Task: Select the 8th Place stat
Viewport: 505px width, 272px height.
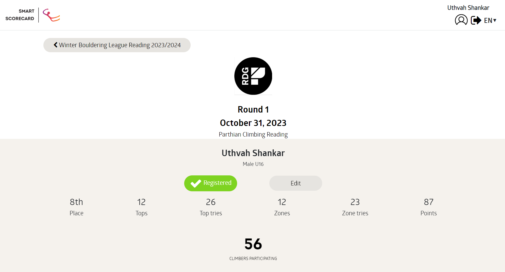Action: 76,207
